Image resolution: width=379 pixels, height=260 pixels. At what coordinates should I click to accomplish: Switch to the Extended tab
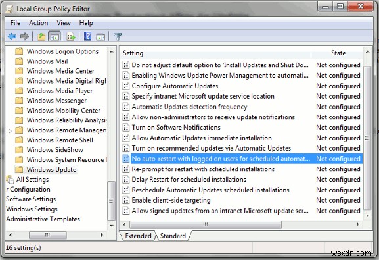pyautogui.click(x=138, y=236)
